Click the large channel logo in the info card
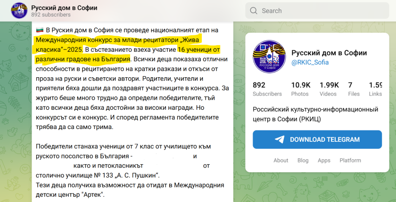Viewport: 396px width, 202px height. [270, 57]
